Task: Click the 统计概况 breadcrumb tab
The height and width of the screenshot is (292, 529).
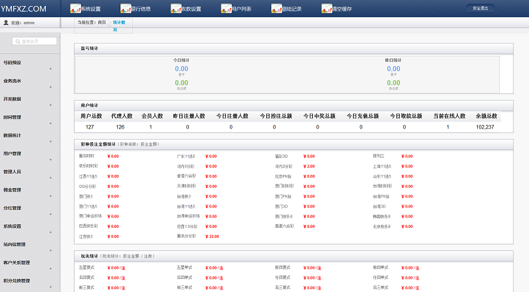Action: [119, 22]
